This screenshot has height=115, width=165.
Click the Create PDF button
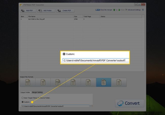click(x=65, y=11)
